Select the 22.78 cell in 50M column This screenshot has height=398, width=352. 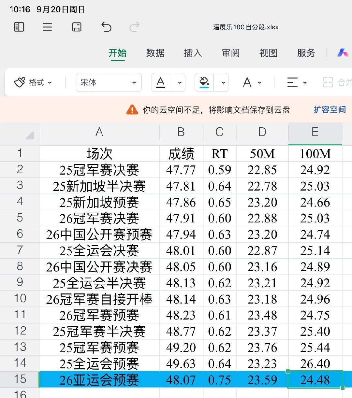tap(262, 186)
